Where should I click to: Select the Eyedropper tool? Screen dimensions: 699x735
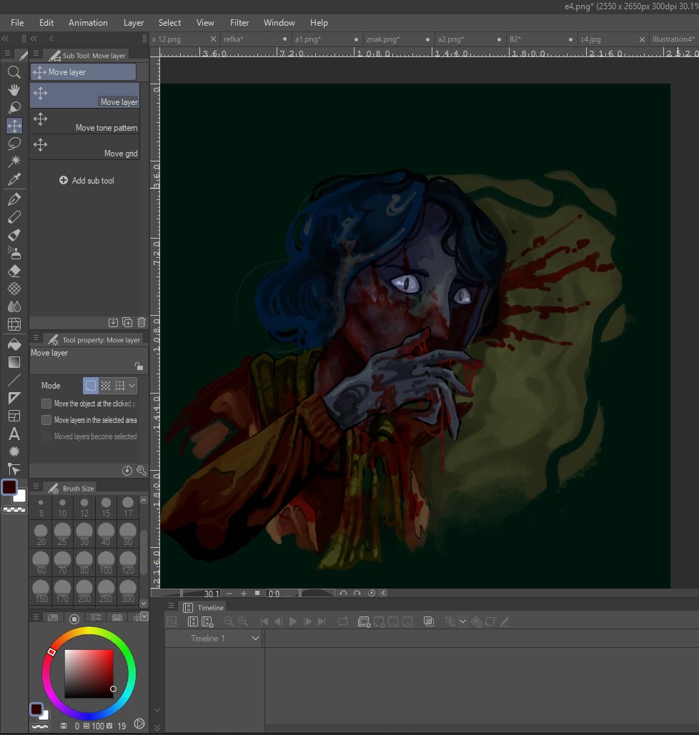pos(14,179)
